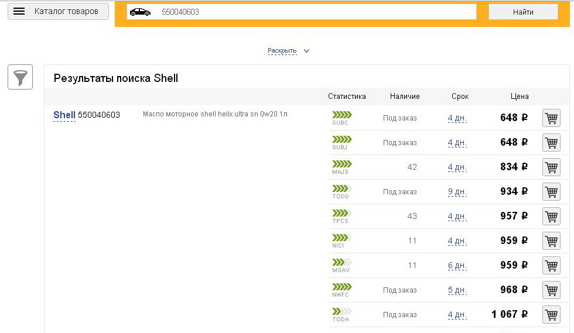This screenshot has width=574, height=333.
Task: Click the 957 ₽ price
Action: coord(514,216)
